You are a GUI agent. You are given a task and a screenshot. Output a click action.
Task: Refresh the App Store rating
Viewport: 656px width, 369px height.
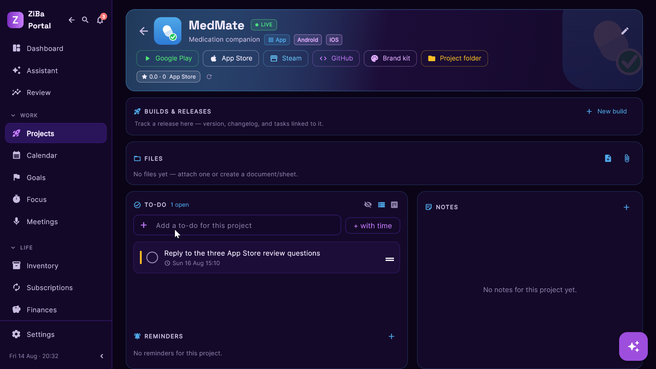tap(209, 77)
